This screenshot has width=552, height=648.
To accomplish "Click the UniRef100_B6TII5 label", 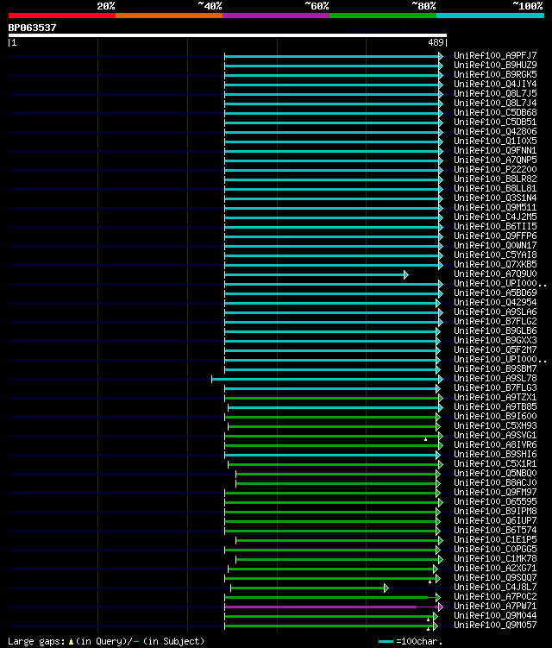I will coord(495,226).
